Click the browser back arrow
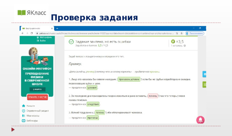Screen dimensions: 232x136 (22, 33)
